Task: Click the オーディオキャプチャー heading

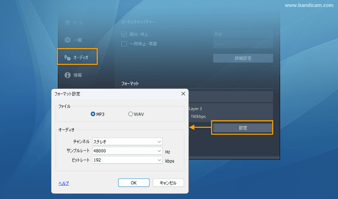Action: (138, 22)
